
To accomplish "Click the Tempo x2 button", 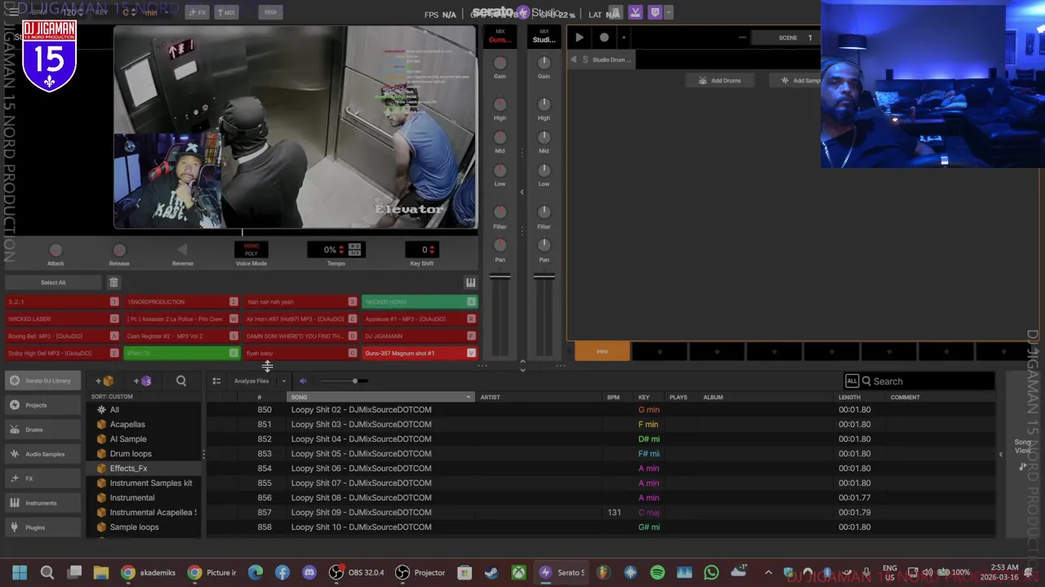I will tap(354, 246).
